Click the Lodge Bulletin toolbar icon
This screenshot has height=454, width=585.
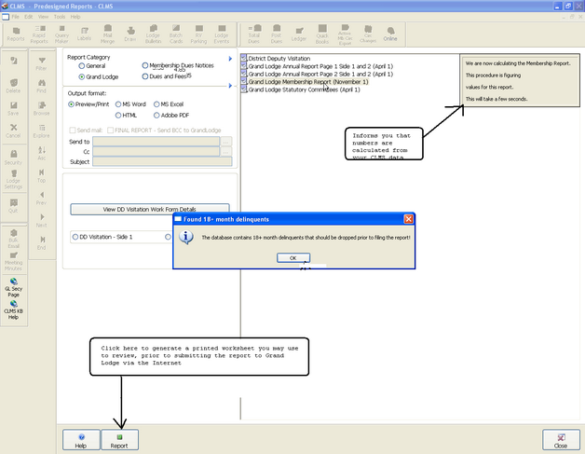[x=155, y=36]
